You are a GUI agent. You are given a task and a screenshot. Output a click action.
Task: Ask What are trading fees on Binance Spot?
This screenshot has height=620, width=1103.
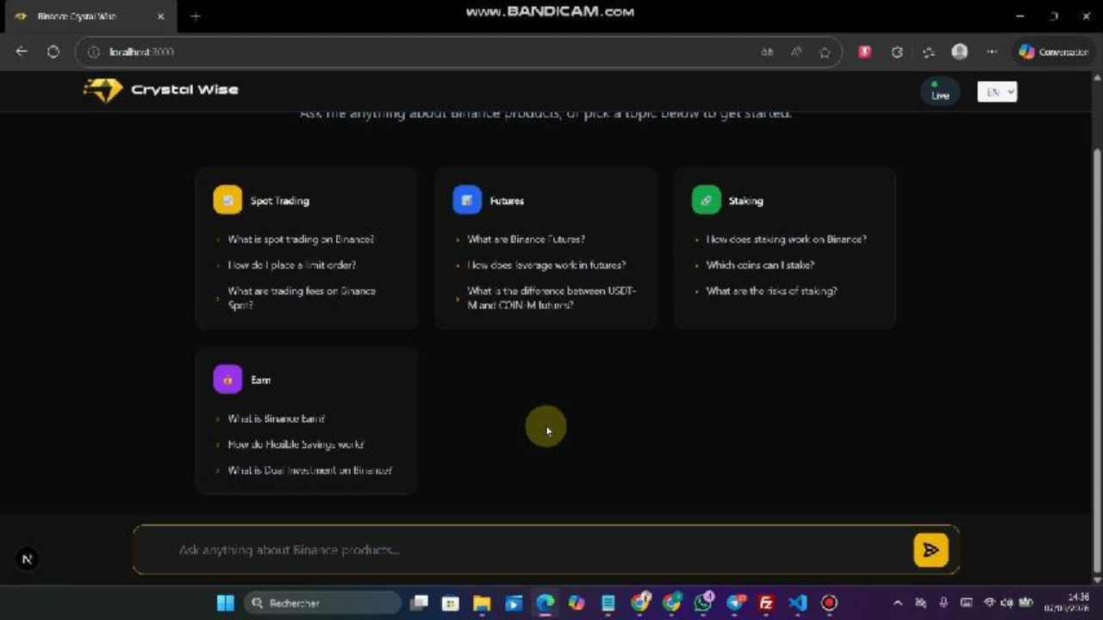pyautogui.click(x=302, y=298)
